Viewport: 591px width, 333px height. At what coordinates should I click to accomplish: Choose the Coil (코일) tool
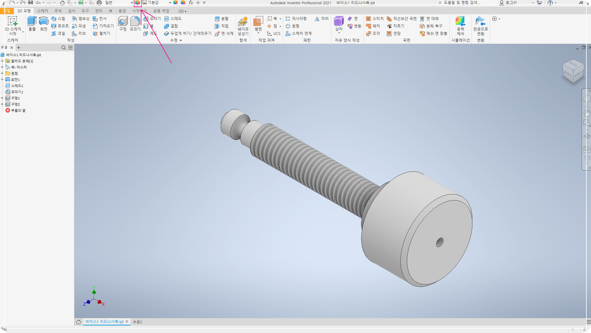click(x=58, y=33)
